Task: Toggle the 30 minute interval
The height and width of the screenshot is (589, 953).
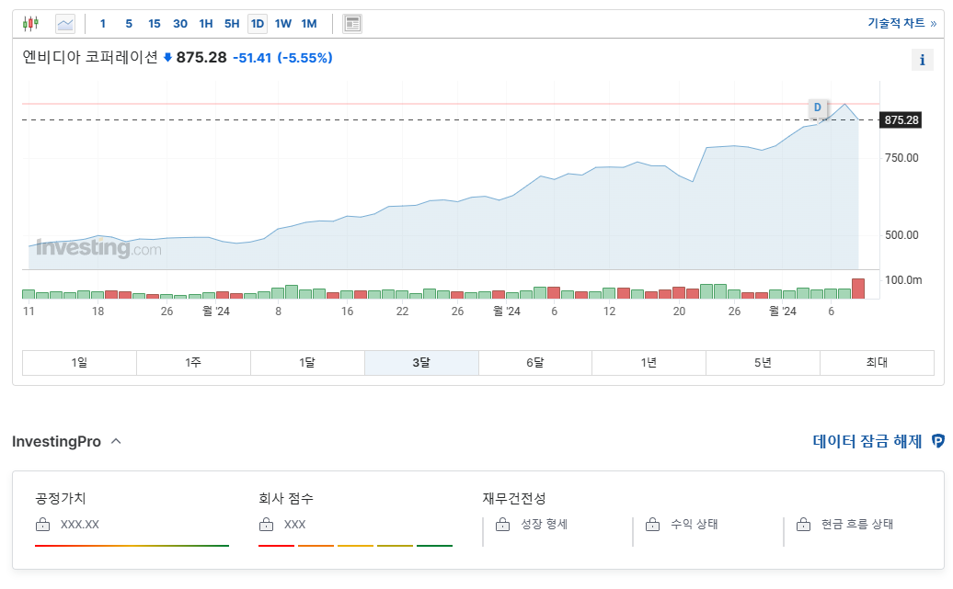Action: (179, 22)
